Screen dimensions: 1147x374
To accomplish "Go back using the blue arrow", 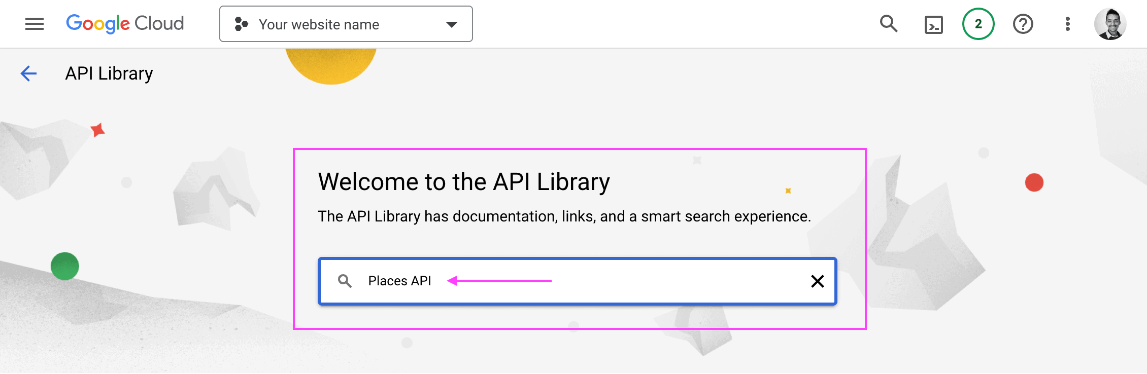I will click(x=29, y=73).
